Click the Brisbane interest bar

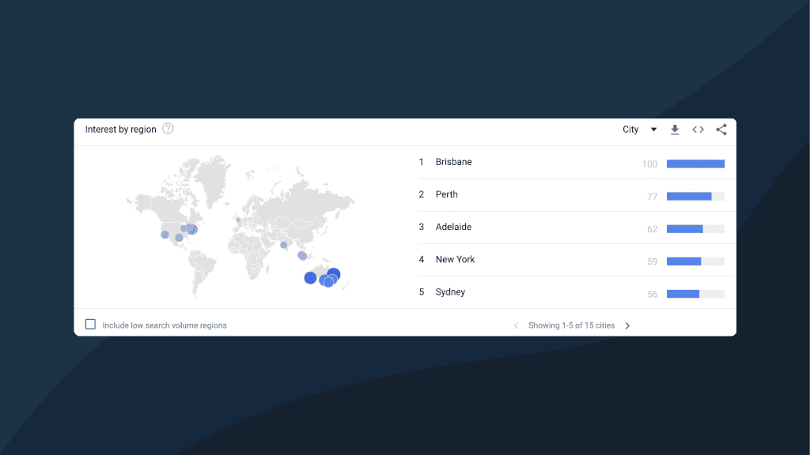point(695,164)
